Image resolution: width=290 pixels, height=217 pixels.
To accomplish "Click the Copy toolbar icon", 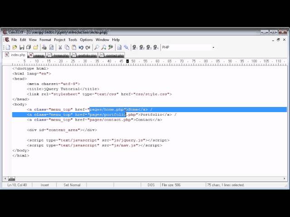I will 67,47.
